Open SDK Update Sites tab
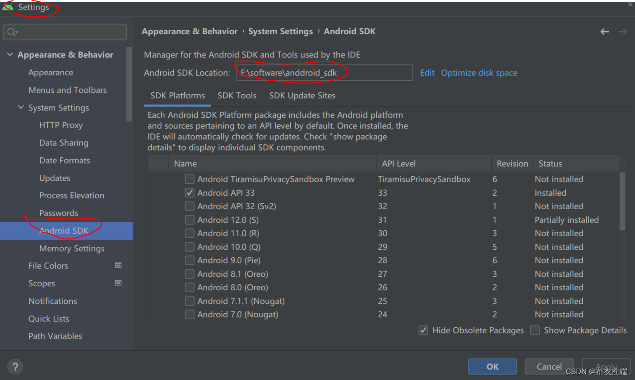This screenshot has width=635, height=380. [302, 96]
